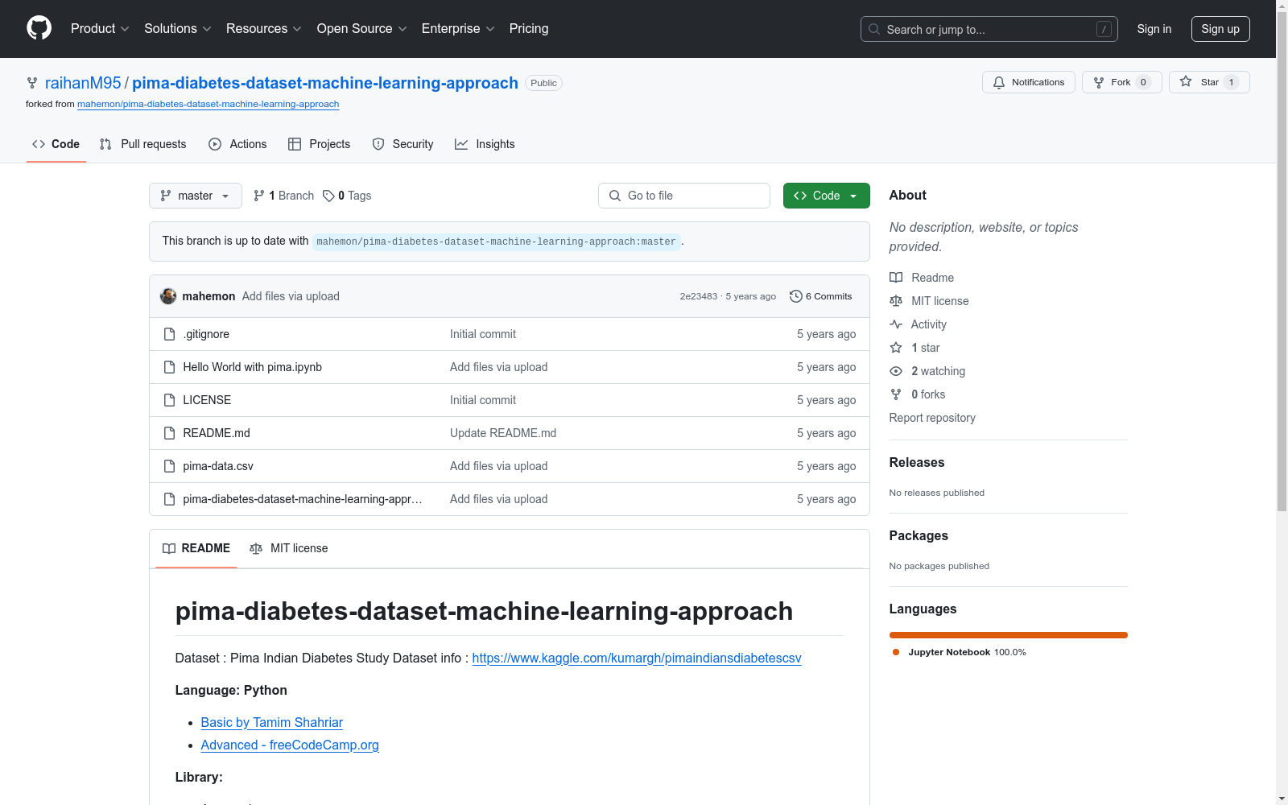The height and width of the screenshot is (805, 1288).
Task: Click the book icon next to Readme
Action: point(896,278)
